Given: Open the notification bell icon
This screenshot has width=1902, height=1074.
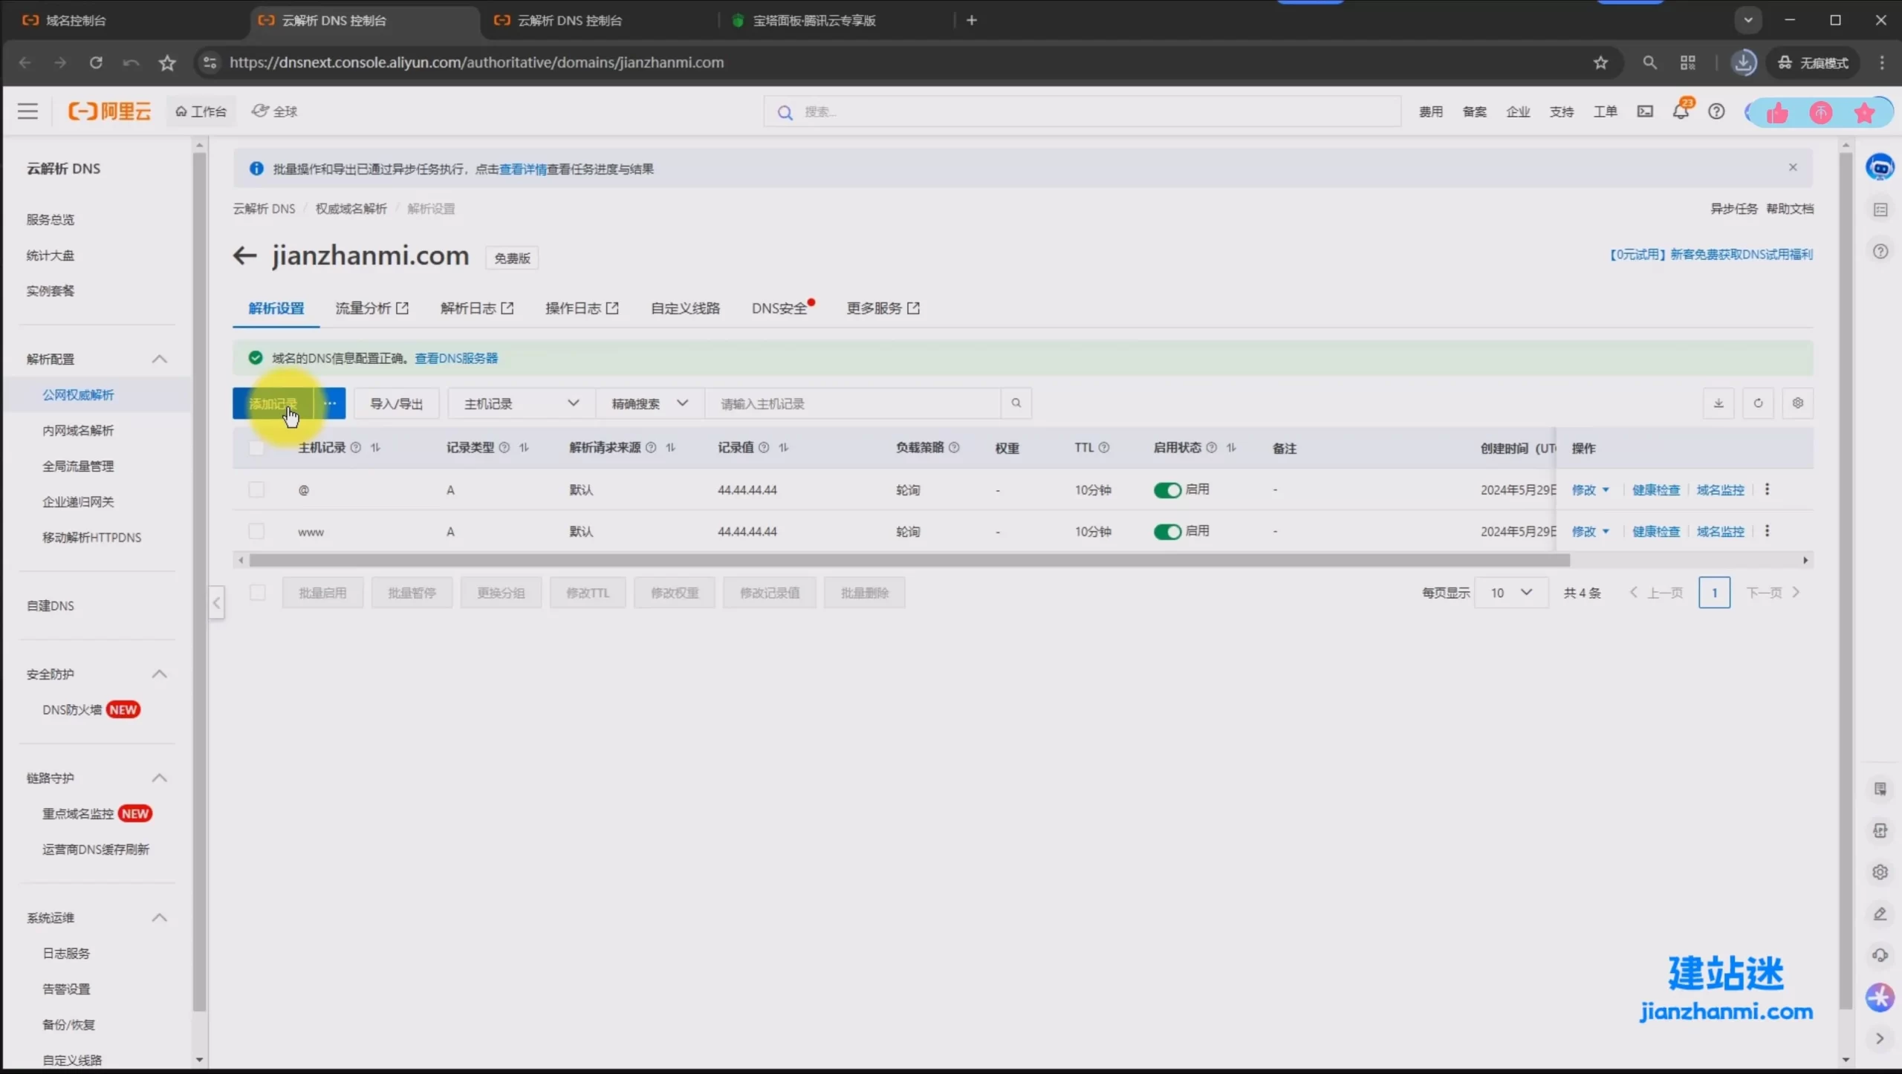Looking at the screenshot, I should 1680,111.
